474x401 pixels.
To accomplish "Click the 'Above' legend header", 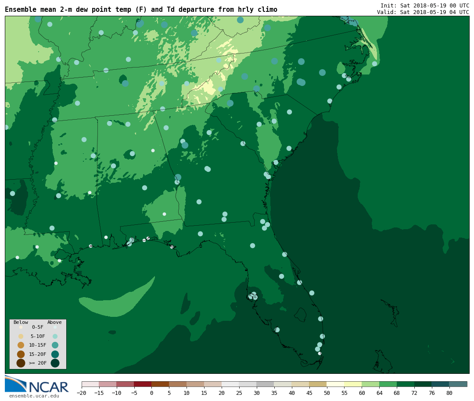I will [54, 322].
